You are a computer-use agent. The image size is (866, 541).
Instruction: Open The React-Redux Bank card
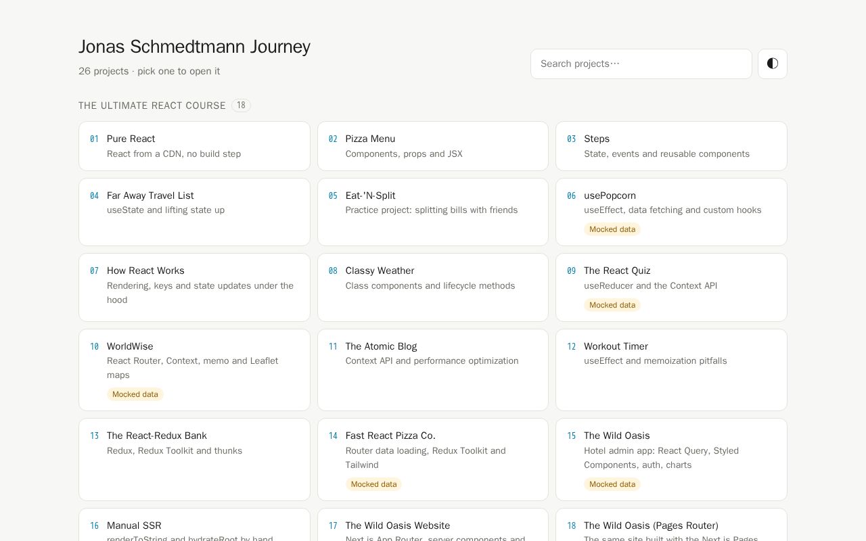click(x=194, y=459)
